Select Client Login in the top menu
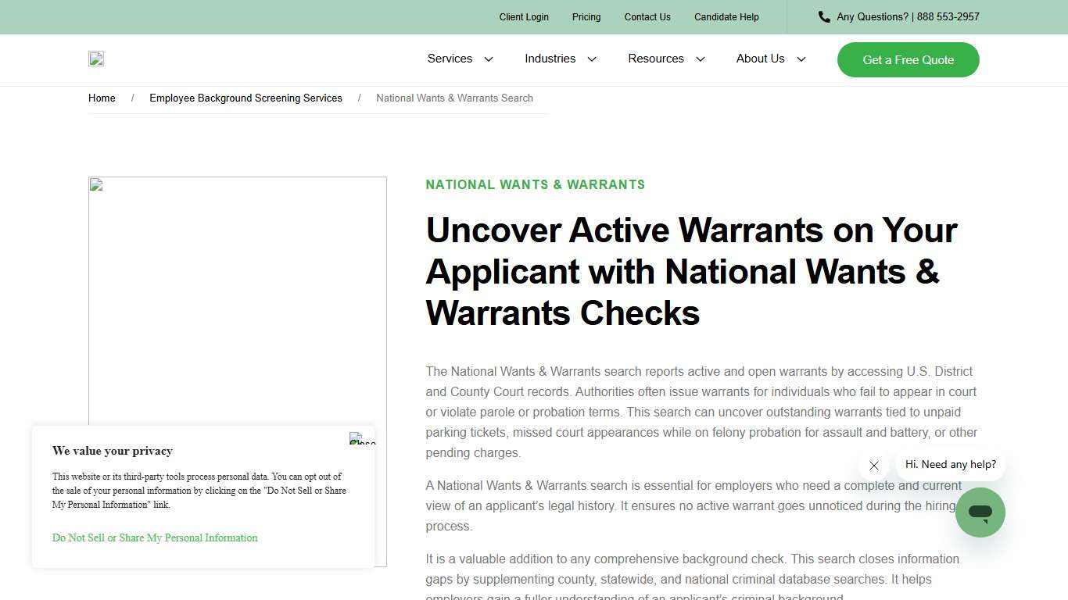Viewport: 1068px width, 600px height. coord(524,16)
